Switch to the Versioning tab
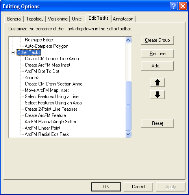 tap(57, 19)
